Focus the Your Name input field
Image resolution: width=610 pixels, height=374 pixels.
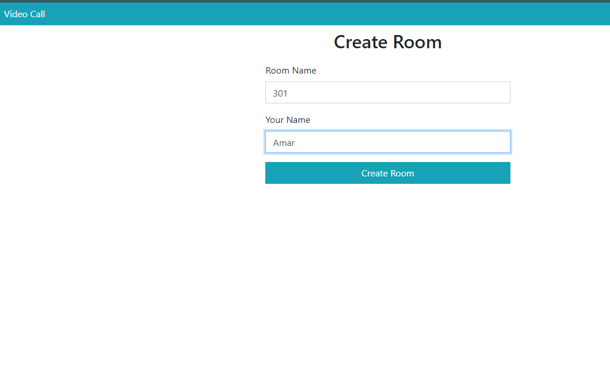[x=387, y=142]
